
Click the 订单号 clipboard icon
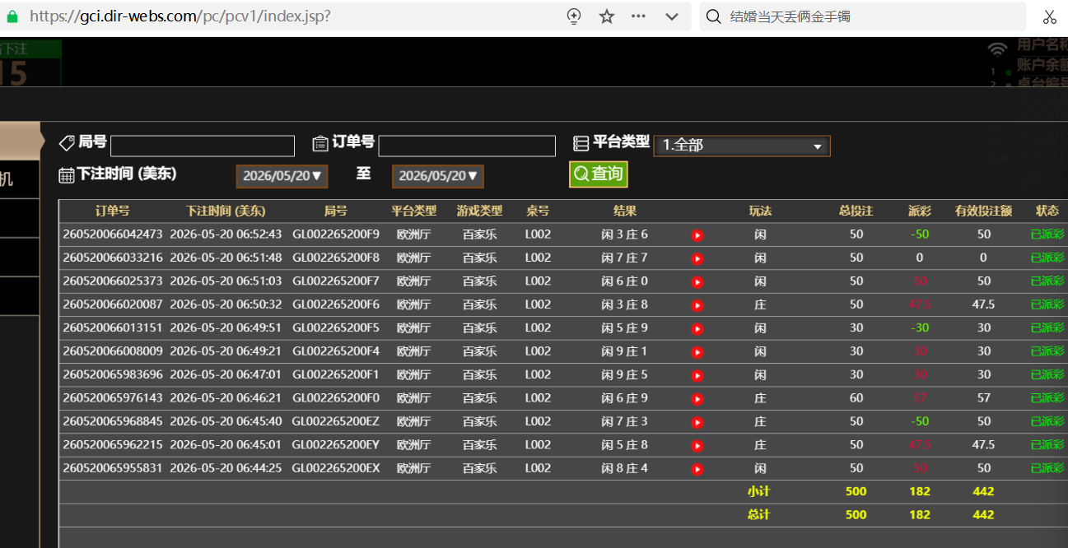coord(320,143)
